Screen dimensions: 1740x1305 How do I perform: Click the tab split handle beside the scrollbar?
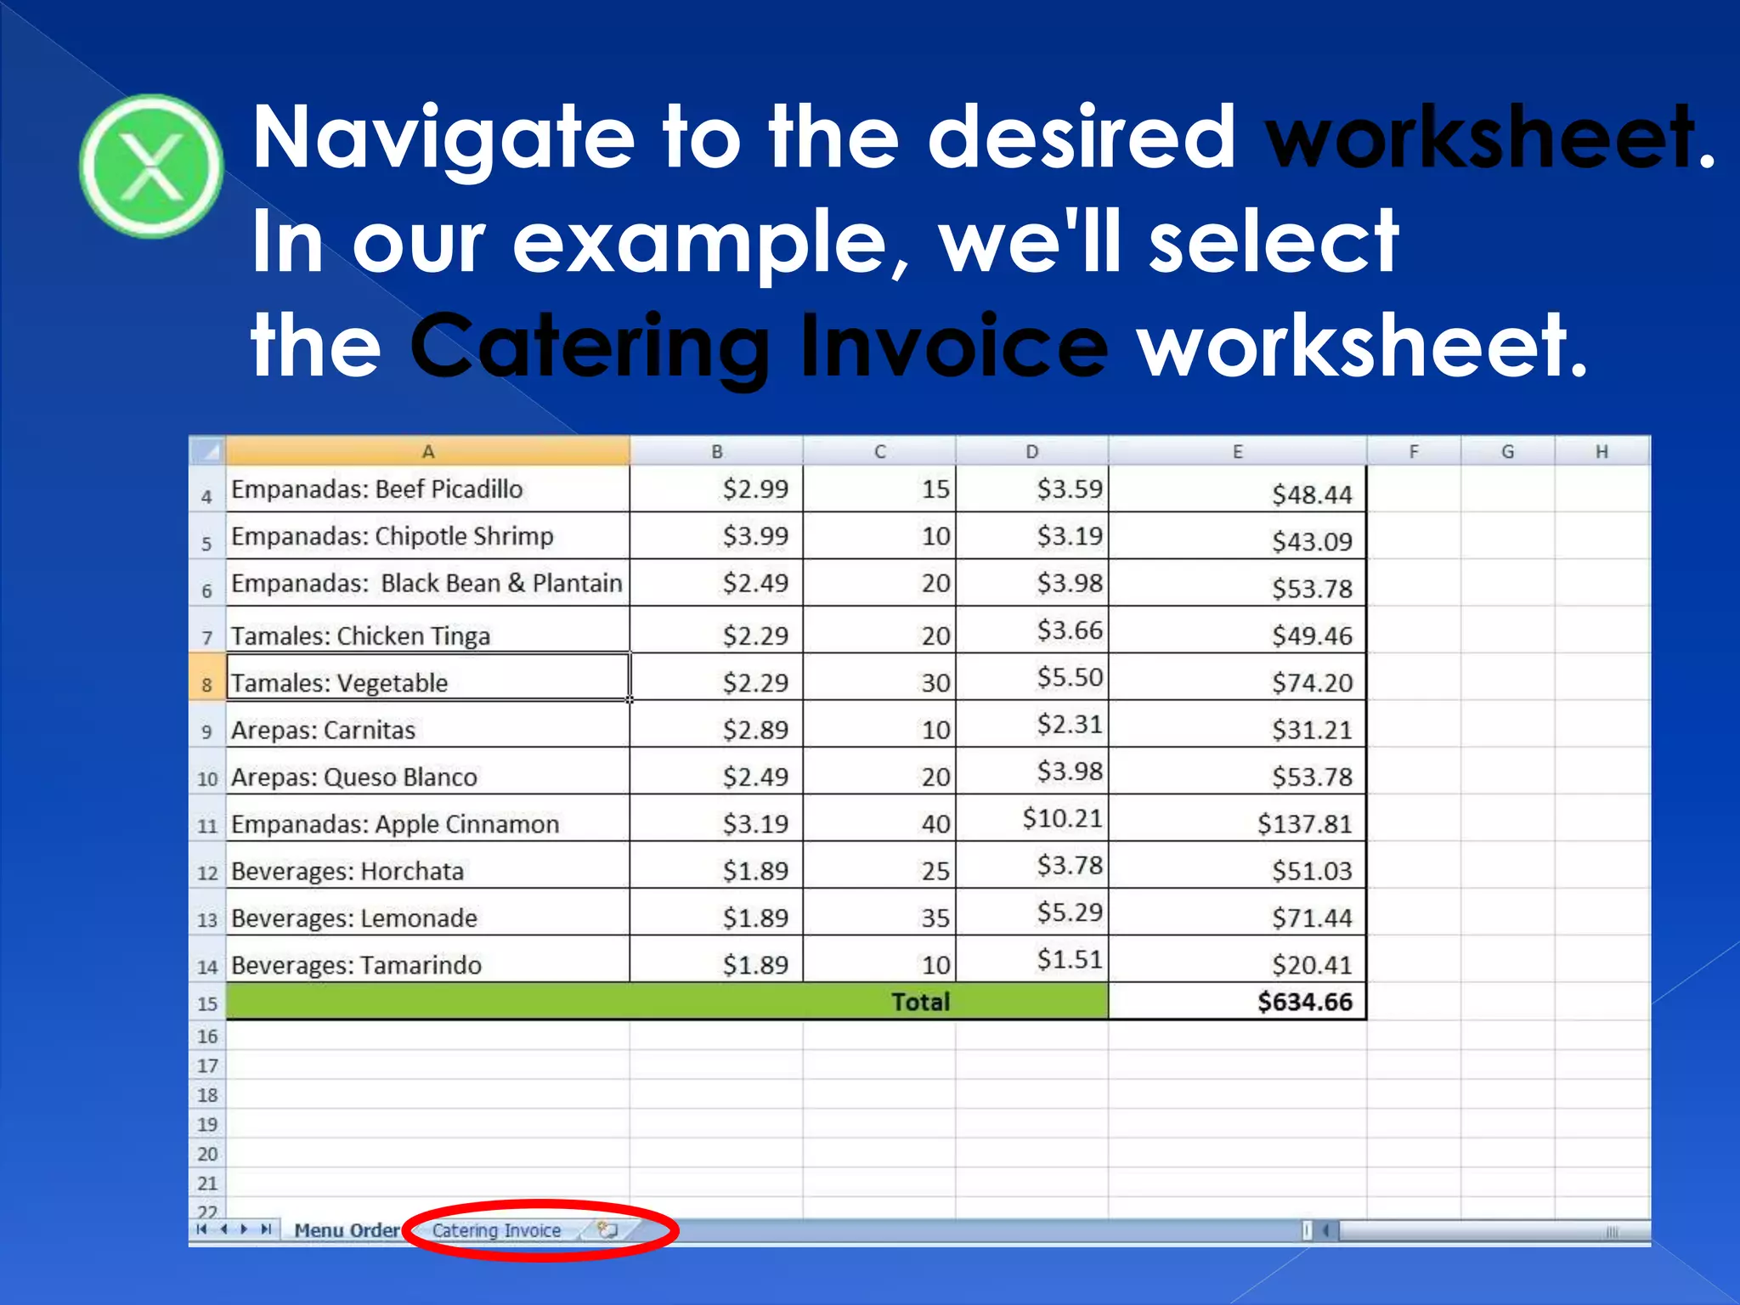coord(1308,1230)
